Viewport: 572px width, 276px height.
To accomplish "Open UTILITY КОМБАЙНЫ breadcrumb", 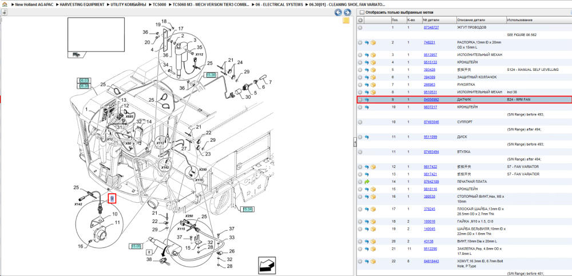I will 128,5.
